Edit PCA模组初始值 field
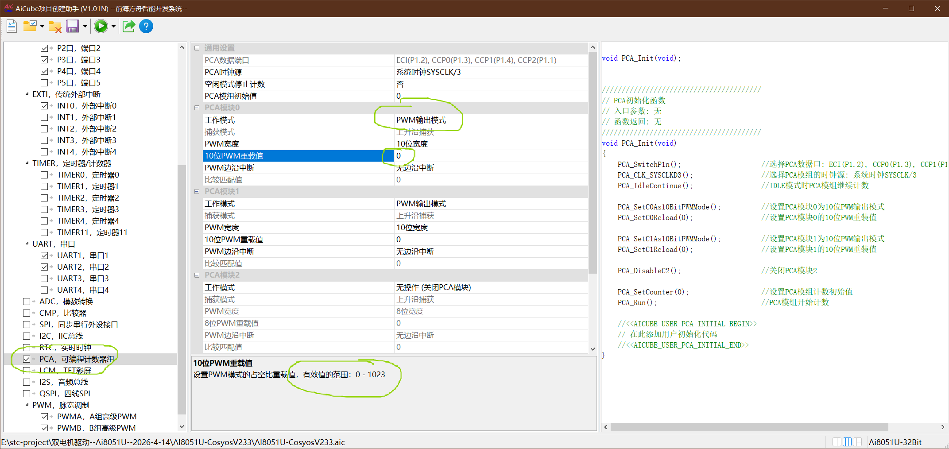Image resolution: width=949 pixels, height=449 pixels. click(491, 96)
